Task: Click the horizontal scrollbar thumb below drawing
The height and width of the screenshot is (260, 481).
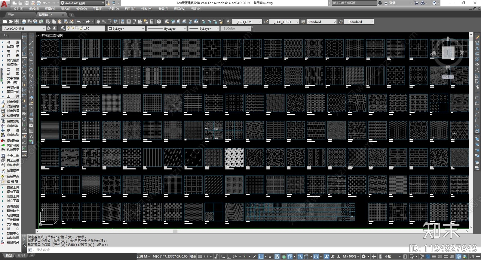Action: coord(175,231)
